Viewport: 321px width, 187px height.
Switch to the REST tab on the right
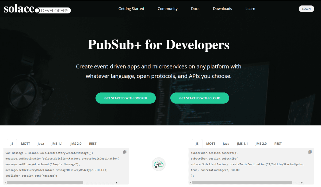click(x=278, y=143)
